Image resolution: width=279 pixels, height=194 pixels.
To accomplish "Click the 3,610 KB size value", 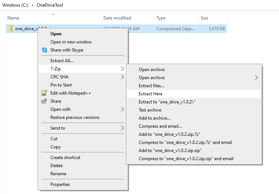I will [216, 29].
